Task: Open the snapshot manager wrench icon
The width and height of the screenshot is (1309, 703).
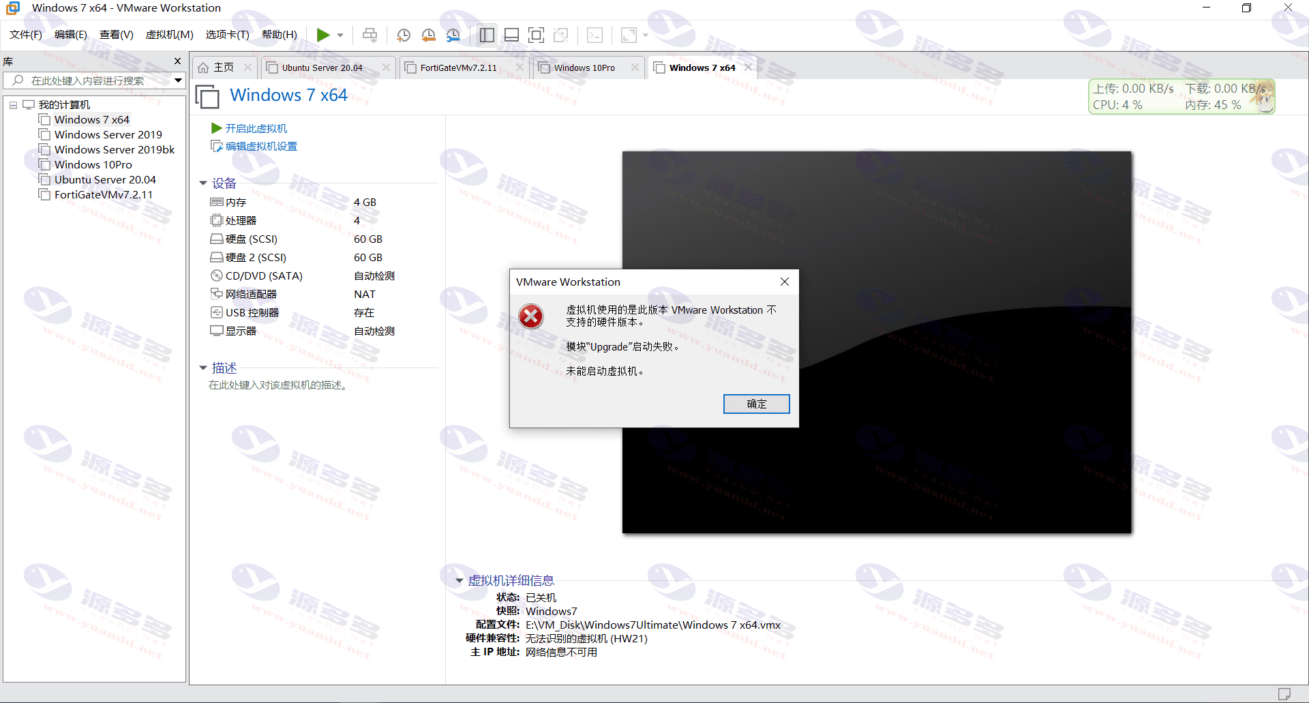Action: point(453,35)
